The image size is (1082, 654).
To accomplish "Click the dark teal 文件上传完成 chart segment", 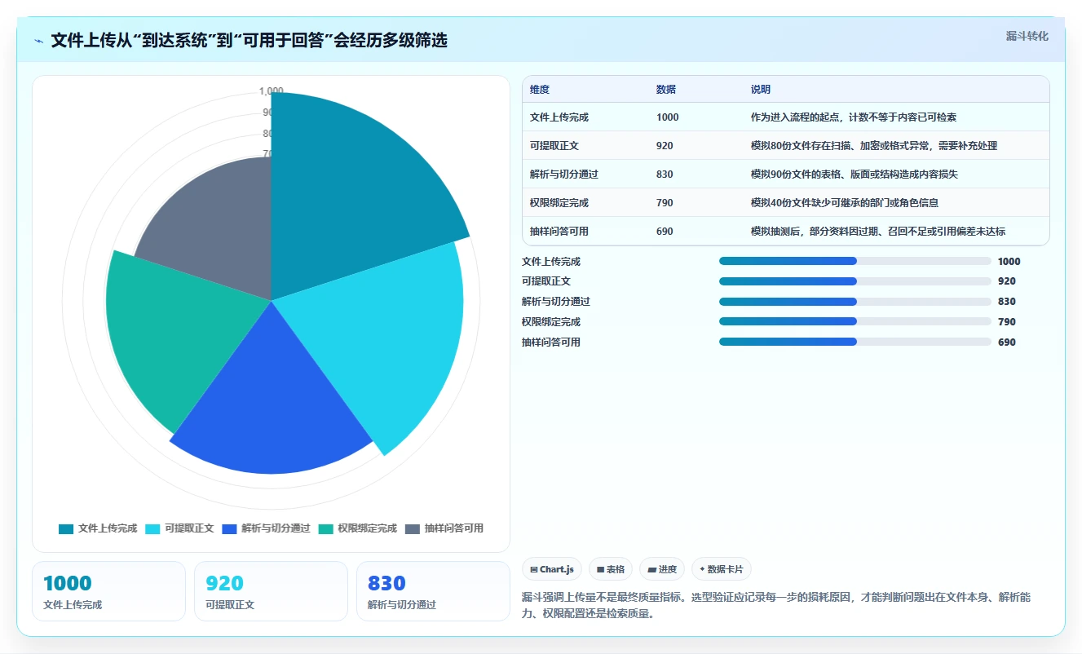I will coord(351,196).
